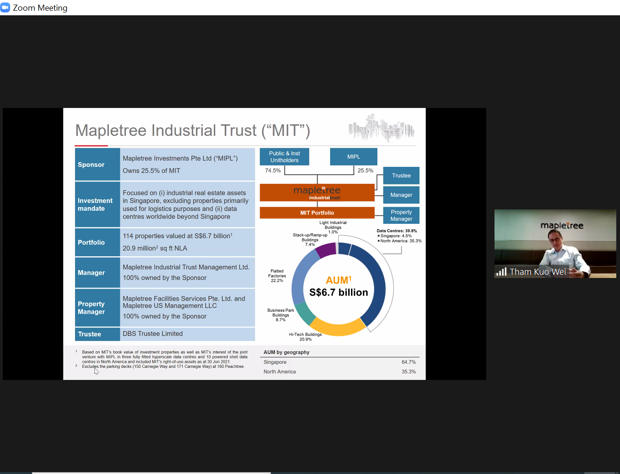
Task: Click 'Business Park Buildings 8.7%' chart label
Action: [x=281, y=315]
